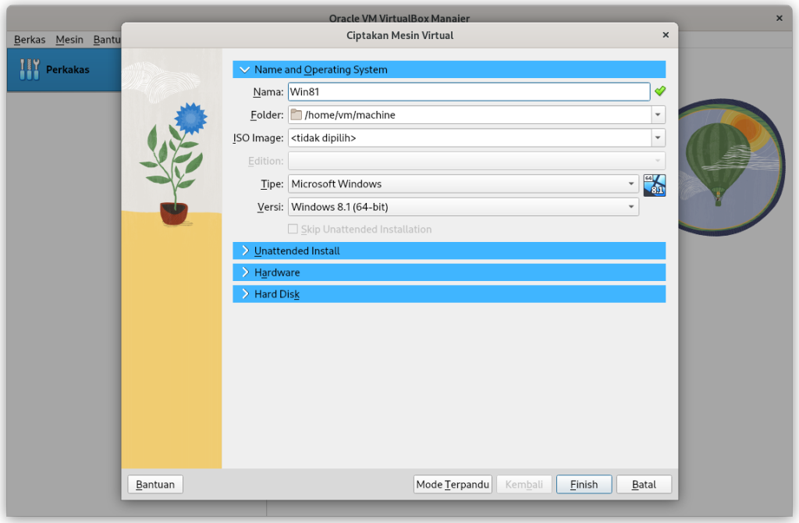Image resolution: width=799 pixels, height=523 pixels.
Task: Open the ISO Image dropdown
Action: click(x=658, y=138)
